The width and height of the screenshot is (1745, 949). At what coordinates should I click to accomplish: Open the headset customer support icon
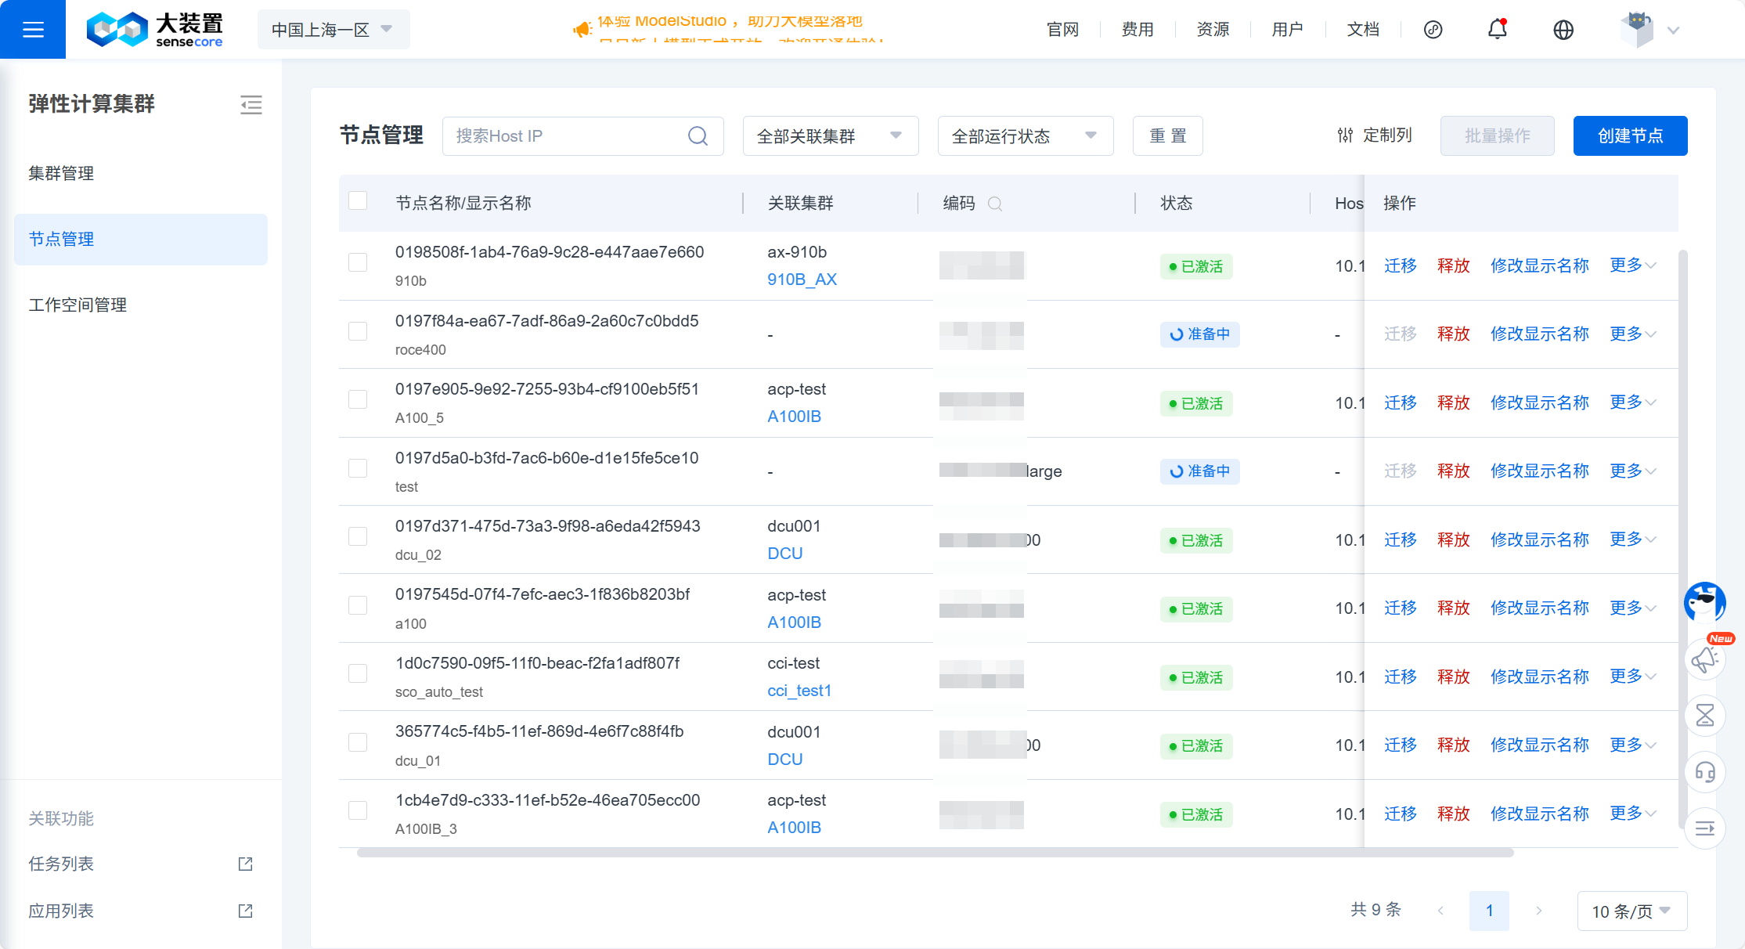(1704, 772)
